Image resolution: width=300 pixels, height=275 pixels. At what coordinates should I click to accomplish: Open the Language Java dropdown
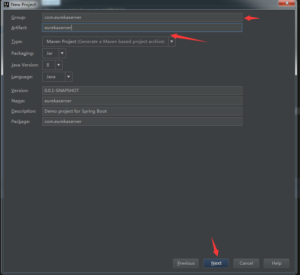click(57, 77)
